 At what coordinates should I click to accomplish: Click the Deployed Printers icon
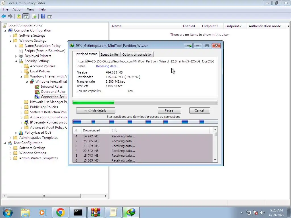point(21,56)
